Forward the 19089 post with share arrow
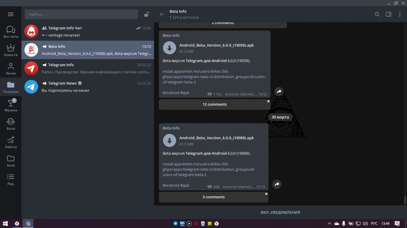The height and width of the screenshot is (228, 407). 277,184
